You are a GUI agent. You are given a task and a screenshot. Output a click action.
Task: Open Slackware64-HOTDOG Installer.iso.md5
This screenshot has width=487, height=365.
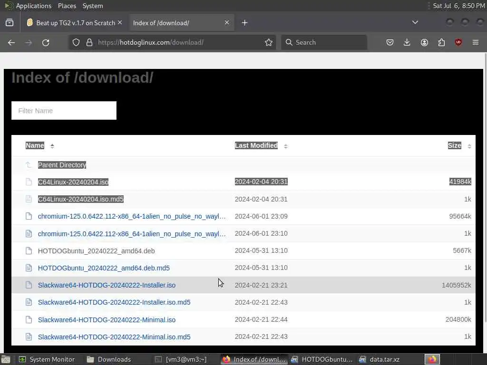[114, 302]
